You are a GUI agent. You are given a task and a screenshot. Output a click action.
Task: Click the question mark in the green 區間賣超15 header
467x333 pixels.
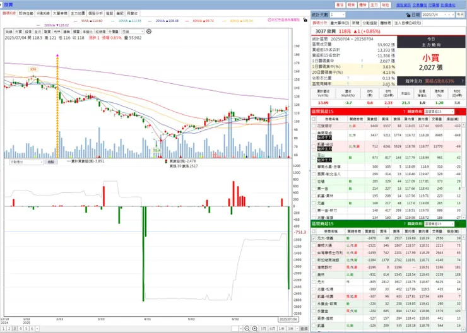(x=404, y=224)
